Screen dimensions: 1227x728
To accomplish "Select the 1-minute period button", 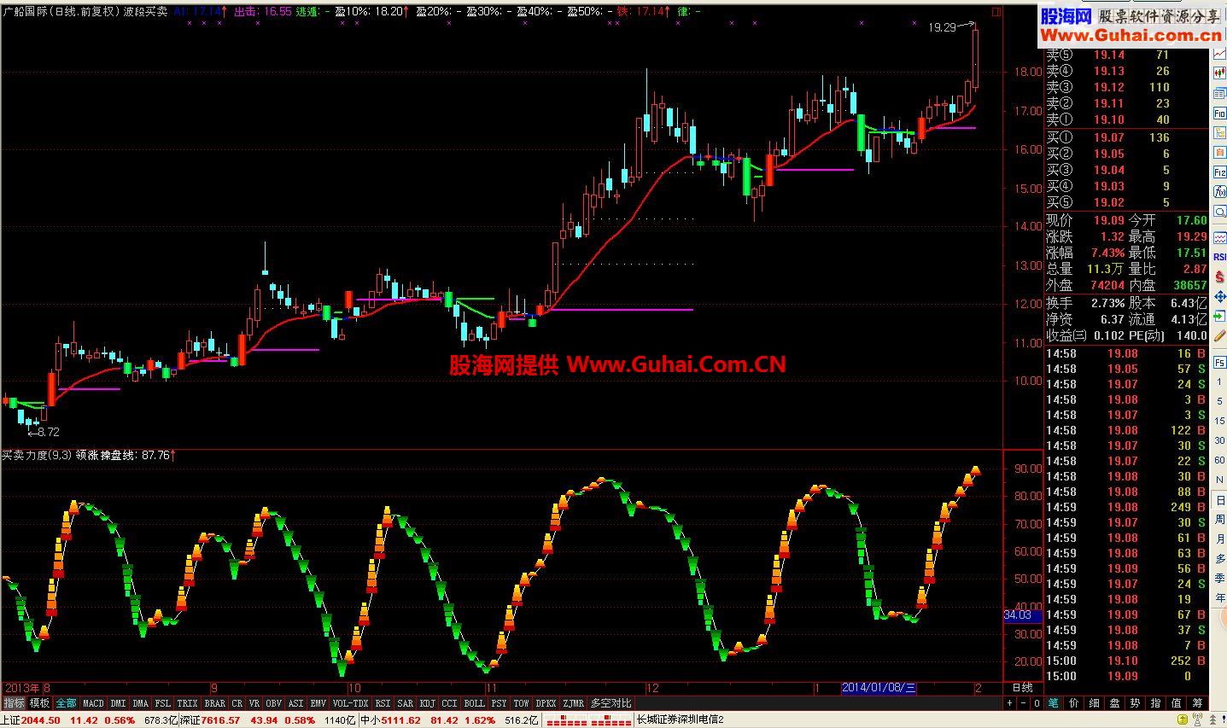I will click(x=1219, y=383).
